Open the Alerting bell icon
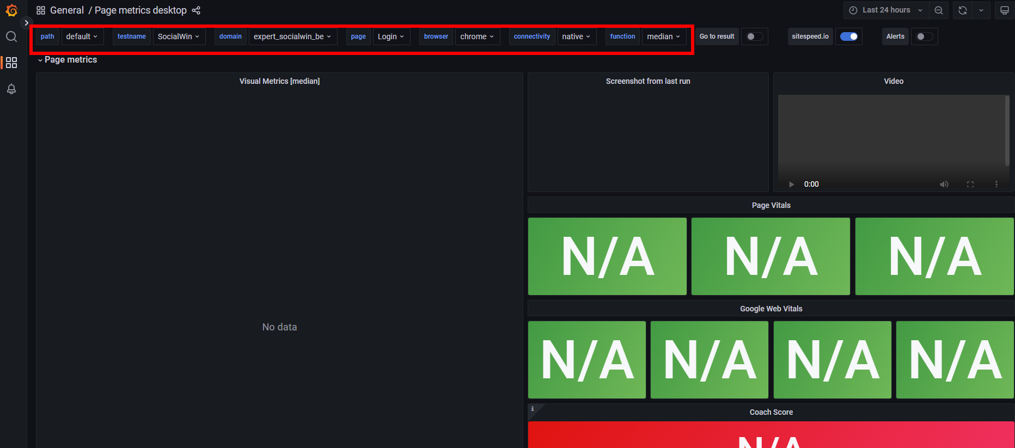1015x448 pixels. pyautogui.click(x=11, y=89)
